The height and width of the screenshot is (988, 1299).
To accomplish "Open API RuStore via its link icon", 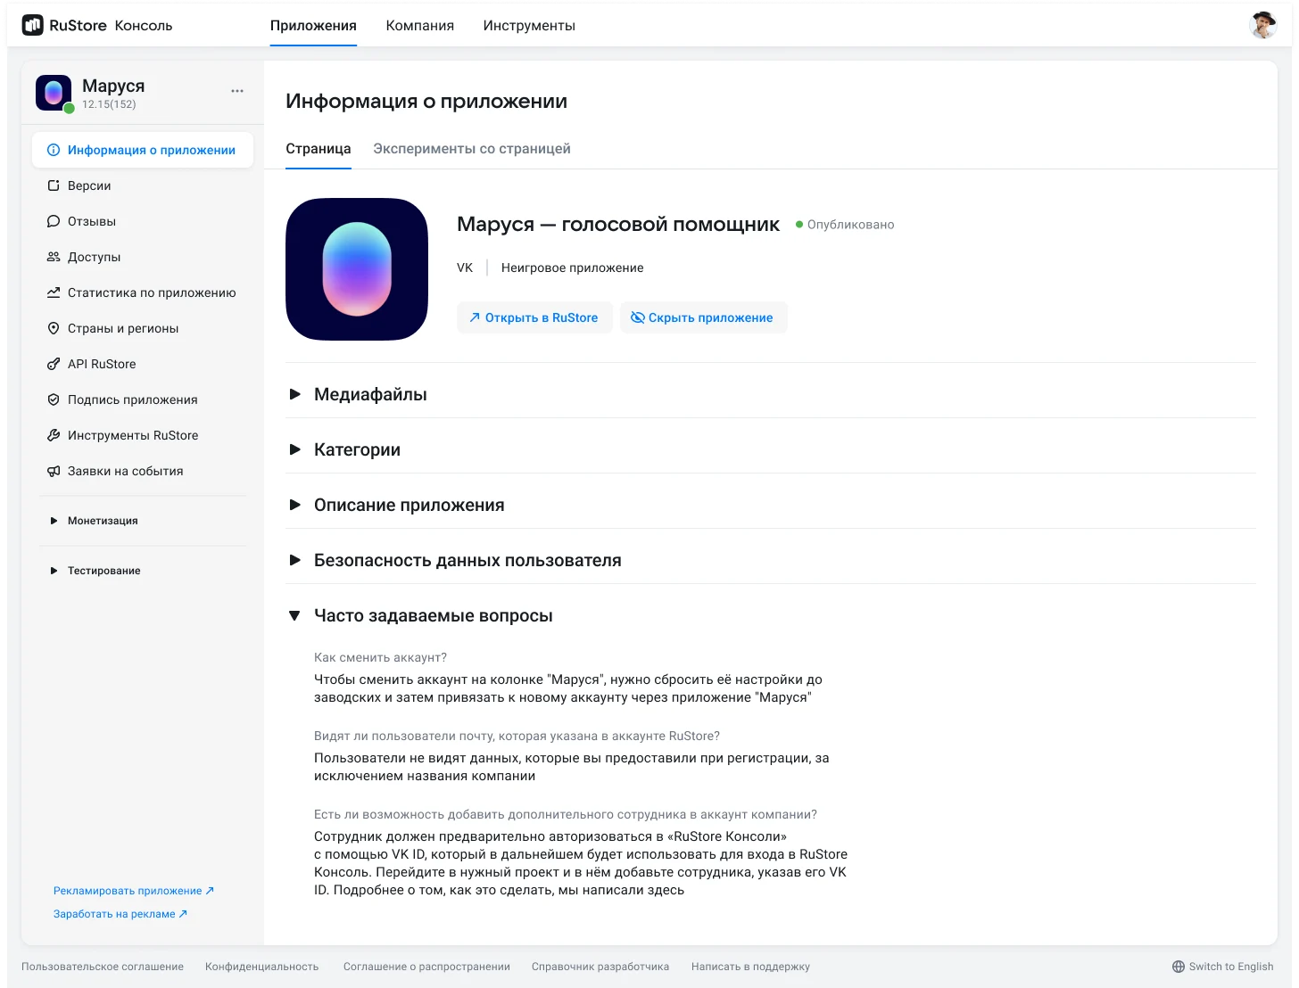I will click(54, 364).
